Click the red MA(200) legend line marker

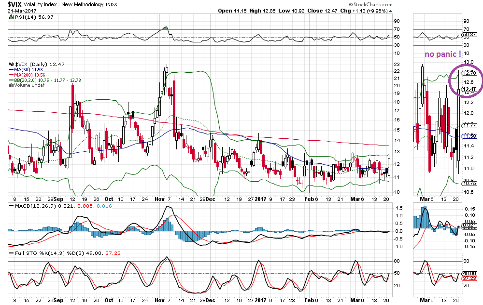pyautogui.click(x=12, y=76)
